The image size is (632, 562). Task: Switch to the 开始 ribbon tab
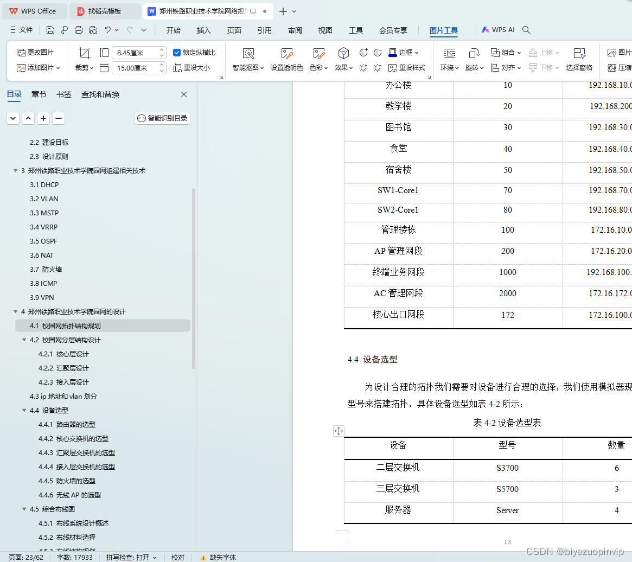pos(173,30)
